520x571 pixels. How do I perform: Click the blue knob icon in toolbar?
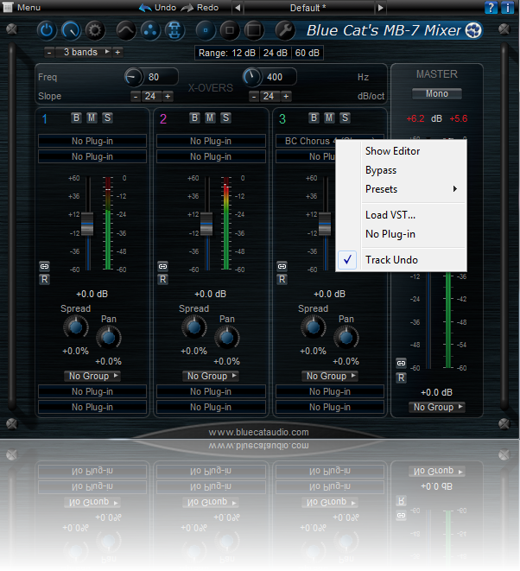coord(71,30)
